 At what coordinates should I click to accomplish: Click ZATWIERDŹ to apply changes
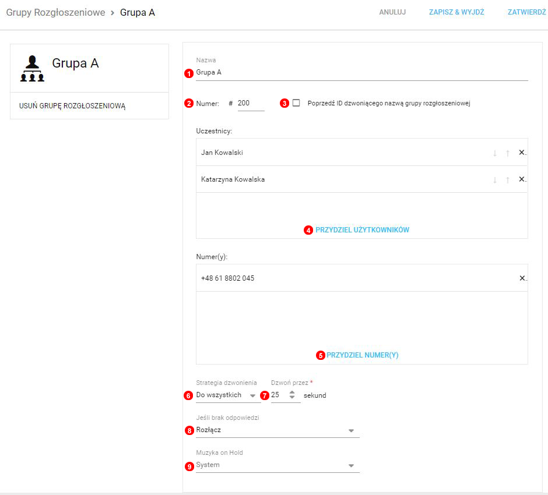526,12
